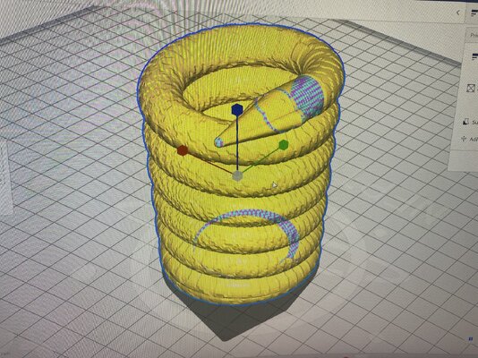Image resolution: width=478 pixels, height=358 pixels.
Task: Grab the blue Z-axis move handle
Action: (236, 110)
